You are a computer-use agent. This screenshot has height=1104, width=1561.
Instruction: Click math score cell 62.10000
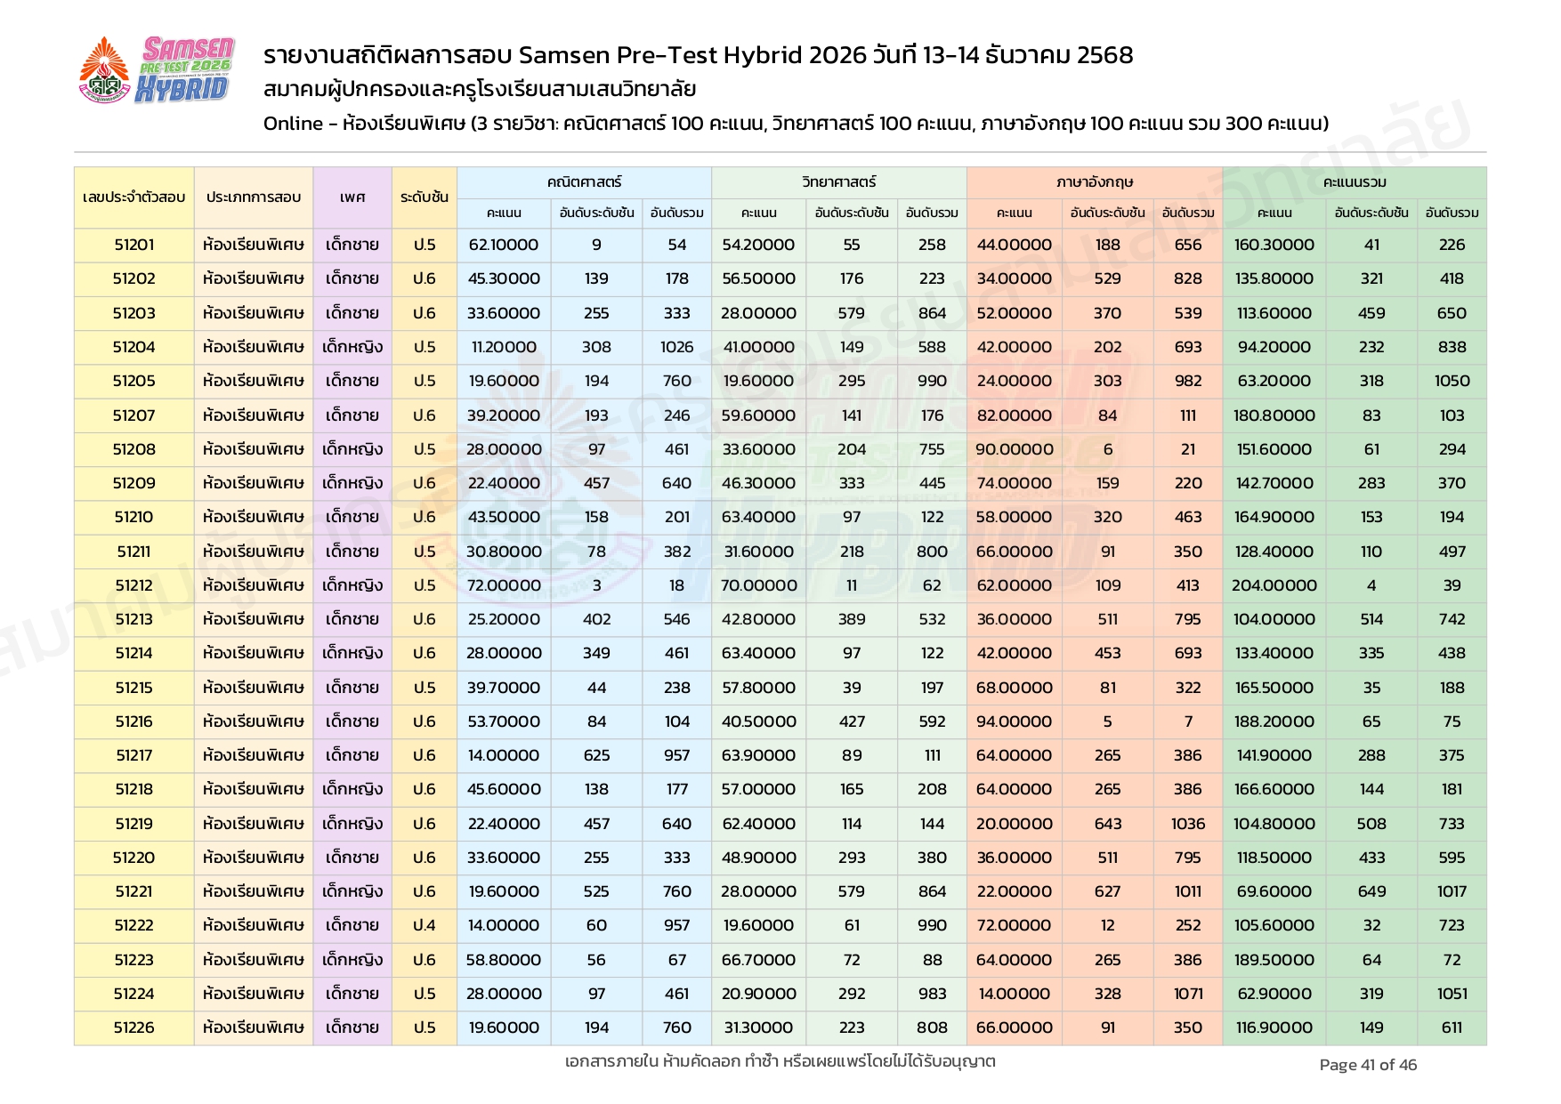tap(504, 245)
